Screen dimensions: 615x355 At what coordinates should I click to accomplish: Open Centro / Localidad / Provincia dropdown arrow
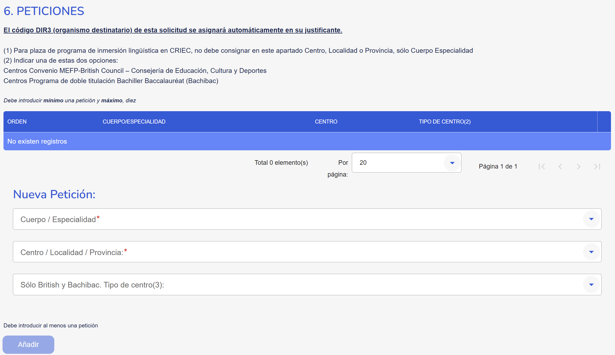tap(591, 252)
